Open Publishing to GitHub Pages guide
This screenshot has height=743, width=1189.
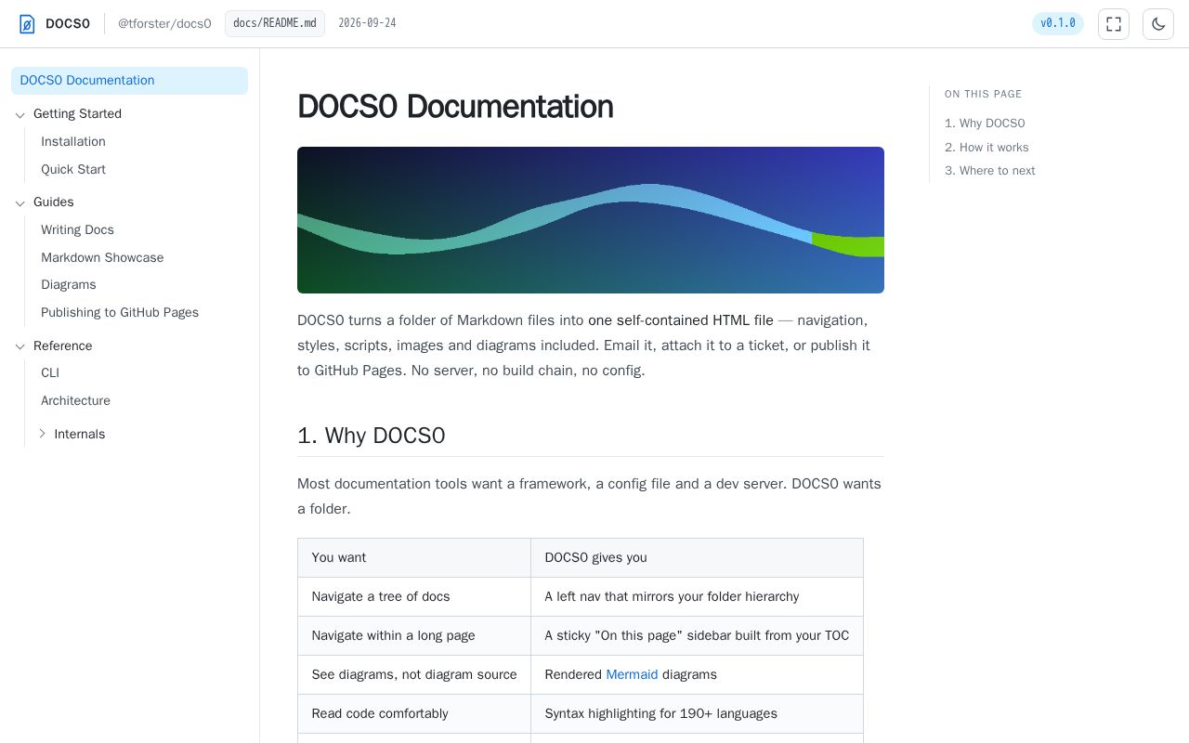click(120, 312)
